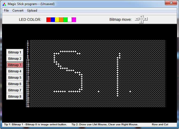
Task: Click the 'LED COLOR:' label
Action: tap(30, 20)
